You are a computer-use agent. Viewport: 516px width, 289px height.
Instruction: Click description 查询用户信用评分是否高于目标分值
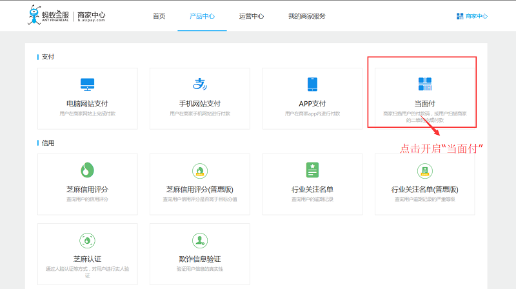pyautogui.click(x=200, y=199)
